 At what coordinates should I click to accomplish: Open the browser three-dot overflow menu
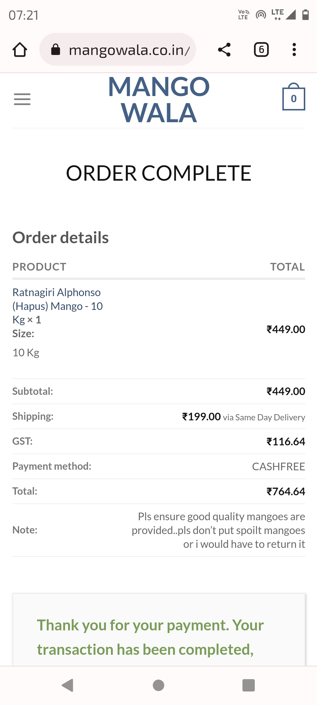tap(294, 50)
